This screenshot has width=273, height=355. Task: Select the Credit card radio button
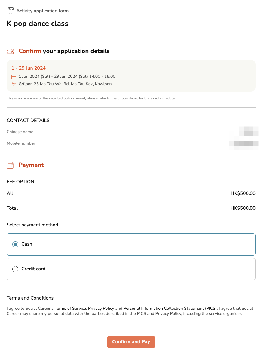click(15, 269)
